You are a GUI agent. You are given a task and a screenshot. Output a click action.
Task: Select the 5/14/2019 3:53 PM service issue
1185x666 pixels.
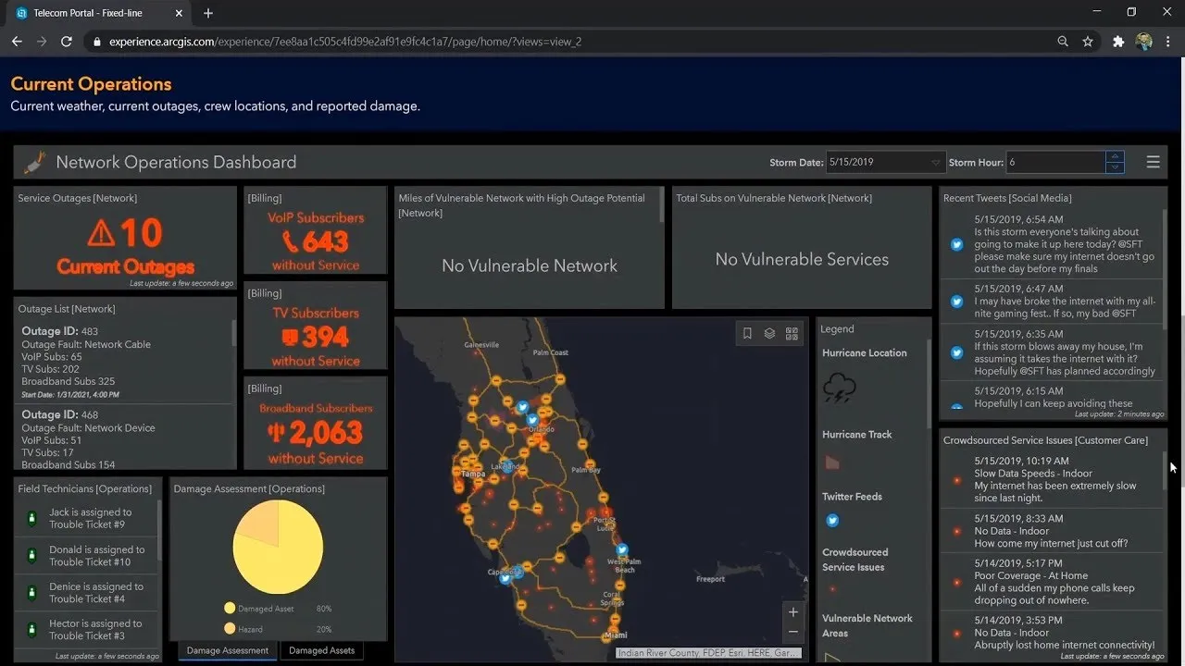coord(1052,633)
